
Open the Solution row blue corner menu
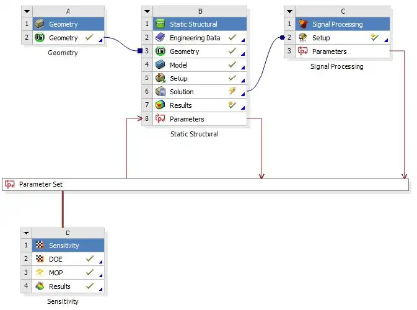pos(243,94)
